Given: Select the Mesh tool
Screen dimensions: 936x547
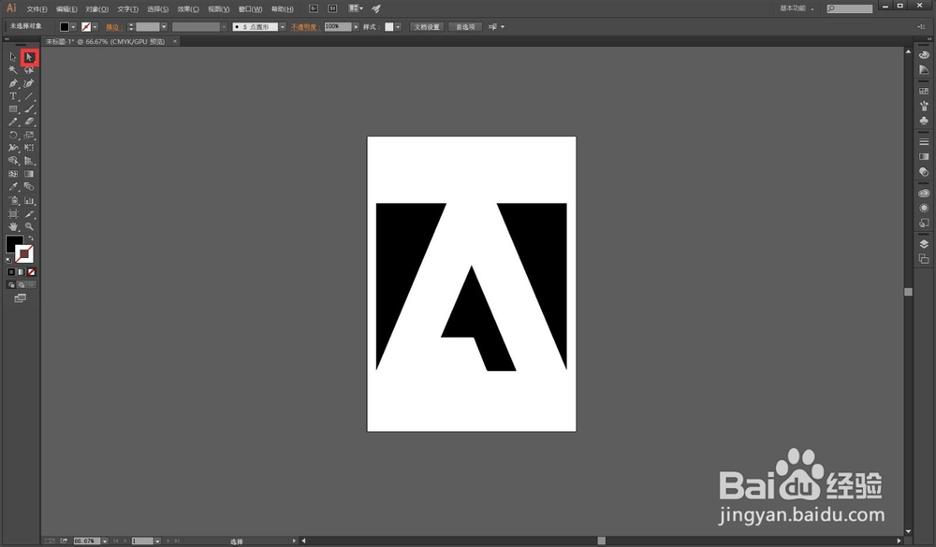Looking at the screenshot, I should (12, 174).
